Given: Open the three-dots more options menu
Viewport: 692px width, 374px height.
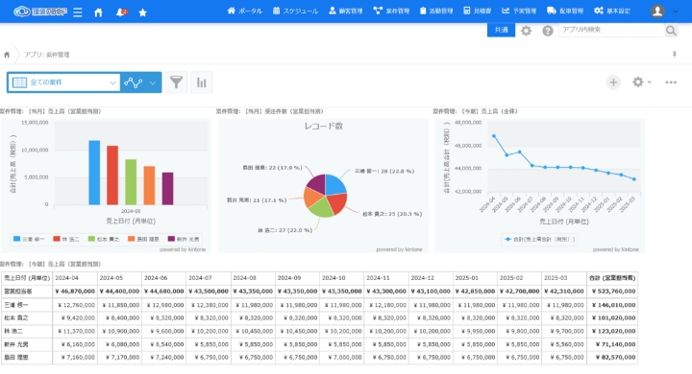Looking at the screenshot, I should click(671, 82).
